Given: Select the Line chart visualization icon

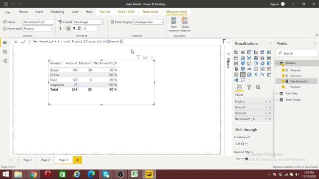Looking at the screenshot, I should coord(236,58).
